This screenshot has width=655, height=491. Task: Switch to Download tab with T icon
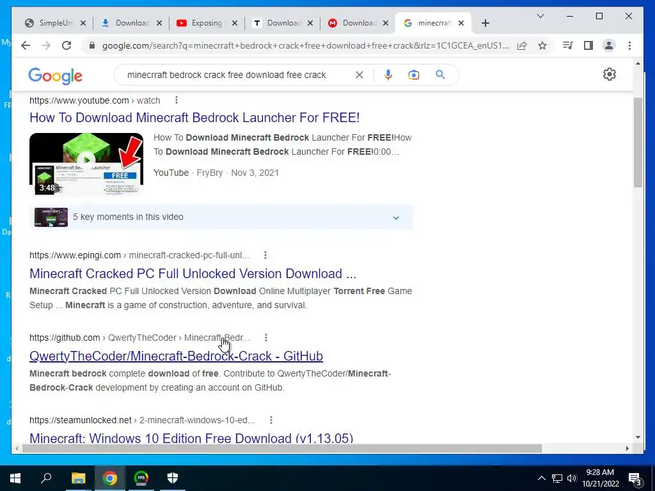pyautogui.click(x=282, y=23)
